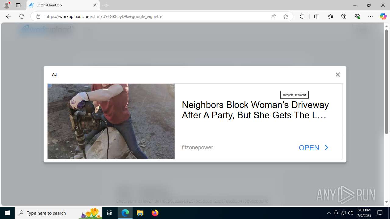Screen dimensions: 390x219
Task: Open volume control in system tray
Action: pos(351,213)
